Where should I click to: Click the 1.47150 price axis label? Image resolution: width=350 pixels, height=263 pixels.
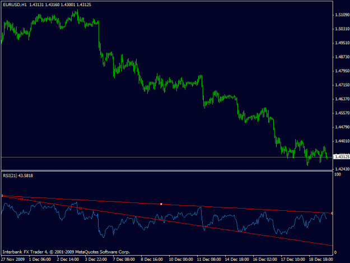pyautogui.click(x=342, y=85)
